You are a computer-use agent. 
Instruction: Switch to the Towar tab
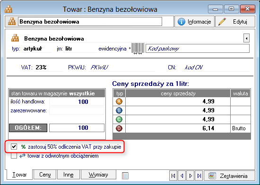point(19,175)
